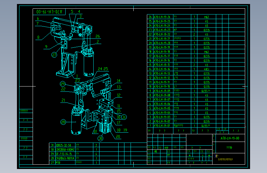This screenshot has height=173, width=267.
Task: Select the H62 material in row 26
Action: [207, 17]
